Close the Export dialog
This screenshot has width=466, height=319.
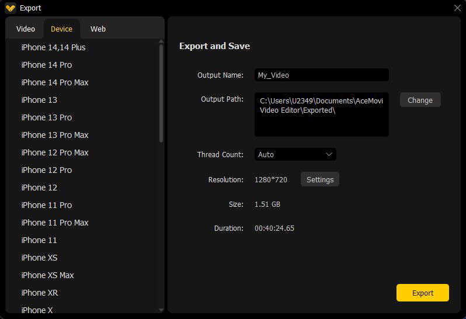click(457, 8)
